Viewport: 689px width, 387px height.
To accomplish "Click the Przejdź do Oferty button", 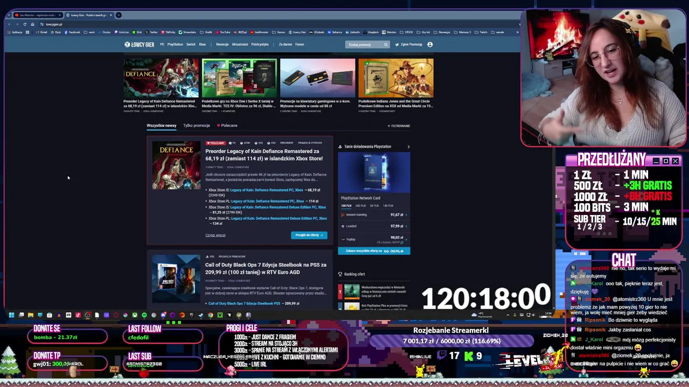I will (x=309, y=235).
